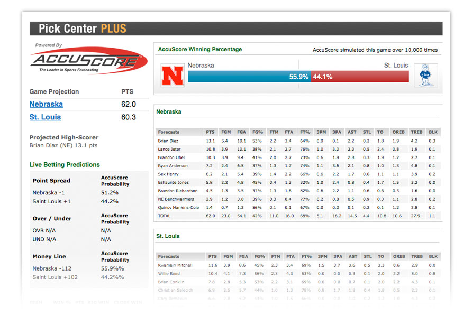Click the St. Louis section heading above its table
The height and width of the screenshot is (317, 472).
(x=168, y=236)
